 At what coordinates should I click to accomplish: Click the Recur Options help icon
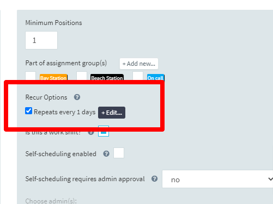pos(77,97)
